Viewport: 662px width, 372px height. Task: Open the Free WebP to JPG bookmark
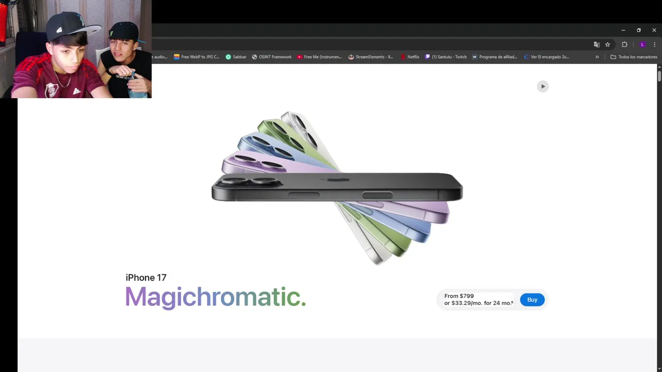(x=197, y=57)
